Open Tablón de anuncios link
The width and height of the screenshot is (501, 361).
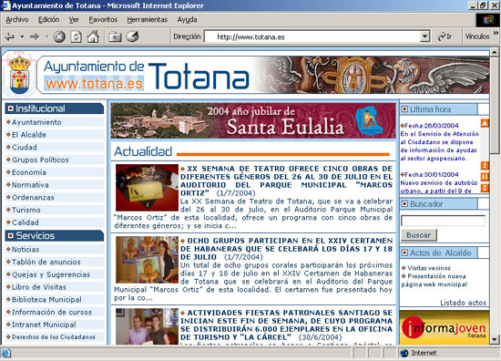(46, 262)
